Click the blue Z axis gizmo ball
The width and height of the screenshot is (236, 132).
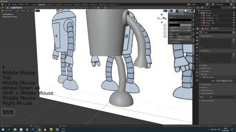tap(162, 15)
